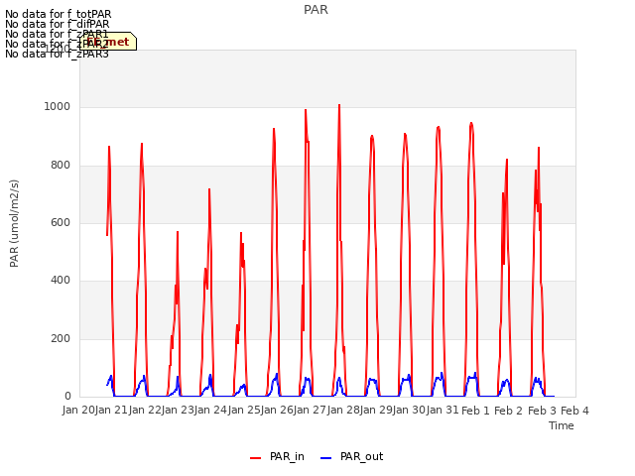Click the 600 y-axis tick label
This screenshot has width=635, height=476.
click(61, 223)
